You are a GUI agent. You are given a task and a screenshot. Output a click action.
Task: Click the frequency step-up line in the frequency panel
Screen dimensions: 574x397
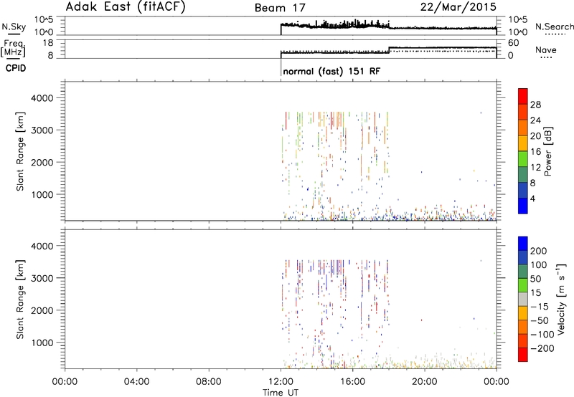coord(389,50)
